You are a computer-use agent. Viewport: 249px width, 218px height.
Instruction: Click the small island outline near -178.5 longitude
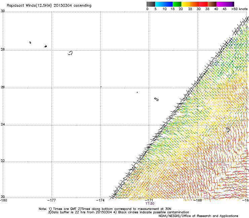click(x=30, y=43)
